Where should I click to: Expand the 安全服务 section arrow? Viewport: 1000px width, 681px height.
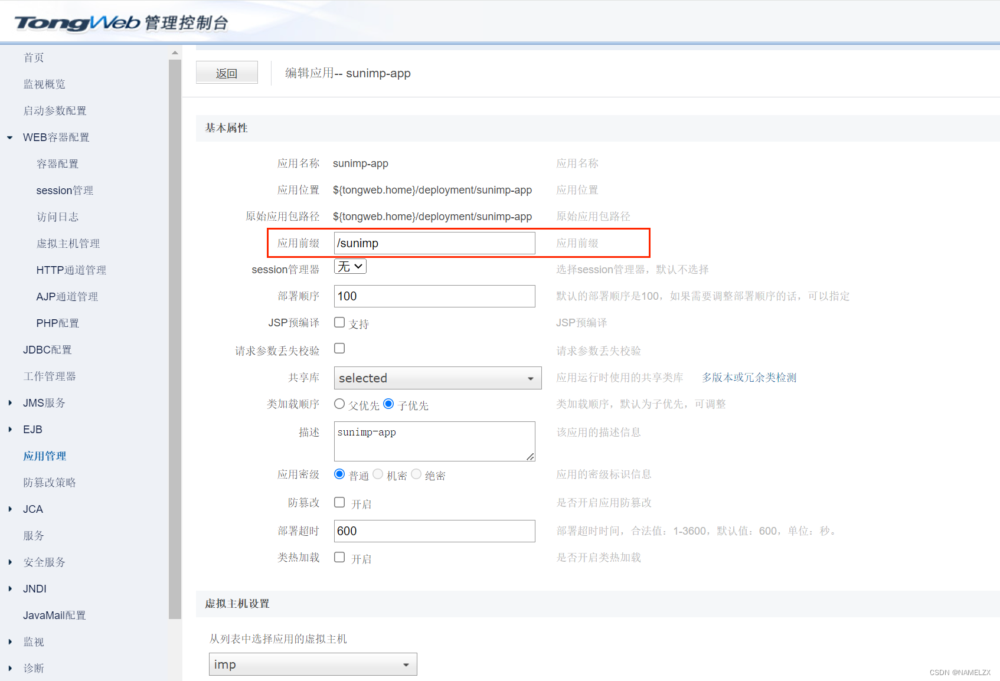click(10, 562)
